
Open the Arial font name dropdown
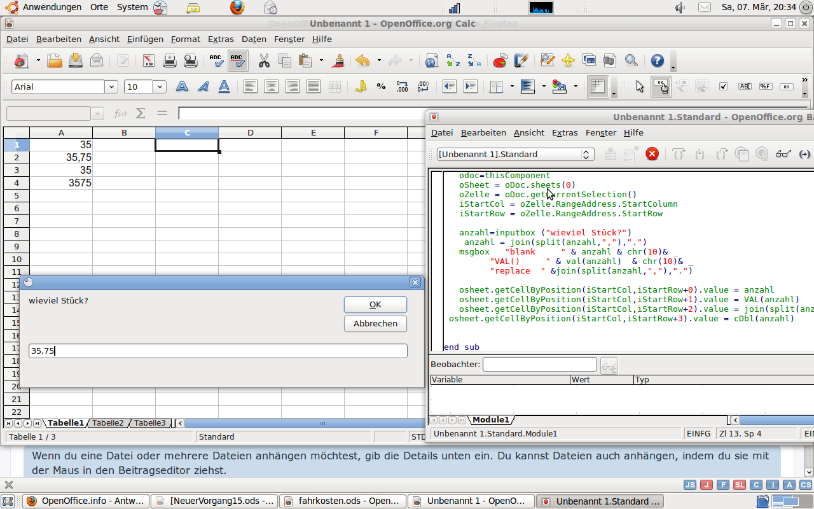pos(112,87)
